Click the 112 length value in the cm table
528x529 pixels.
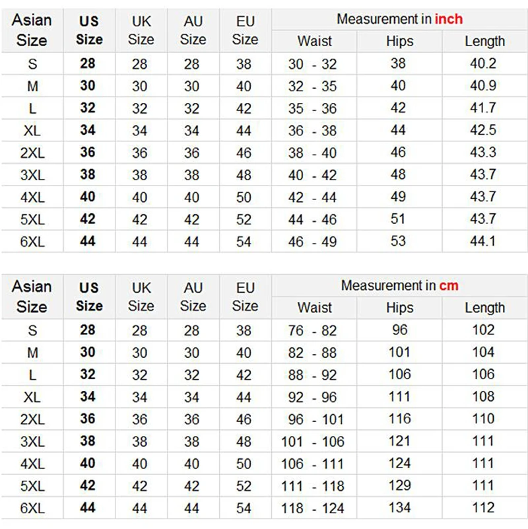click(x=483, y=508)
